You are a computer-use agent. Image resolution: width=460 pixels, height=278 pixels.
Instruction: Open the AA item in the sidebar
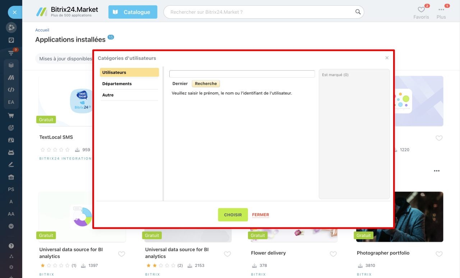pos(11,214)
